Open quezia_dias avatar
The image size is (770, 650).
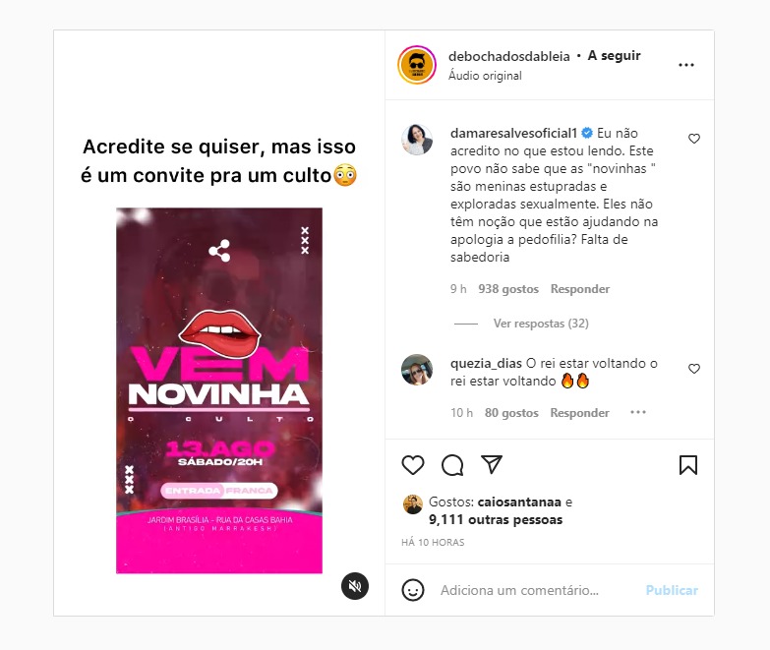coord(417,369)
